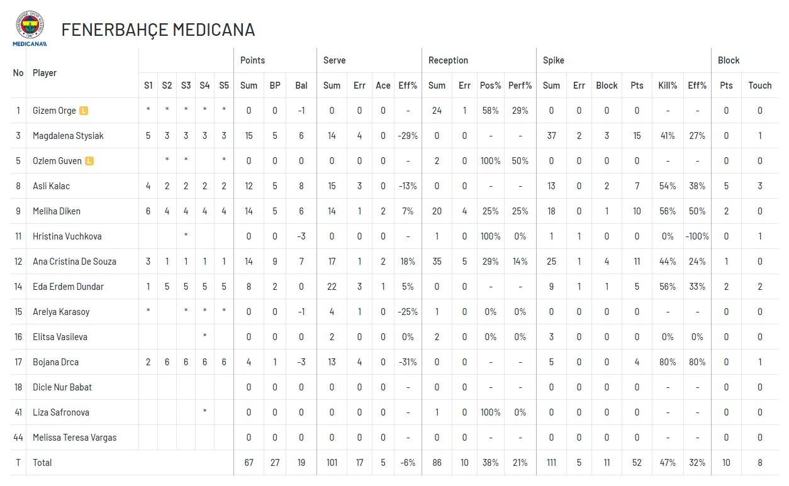Click the Pos% reception column header
This screenshot has width=789, height=486.
coord(490,86)
